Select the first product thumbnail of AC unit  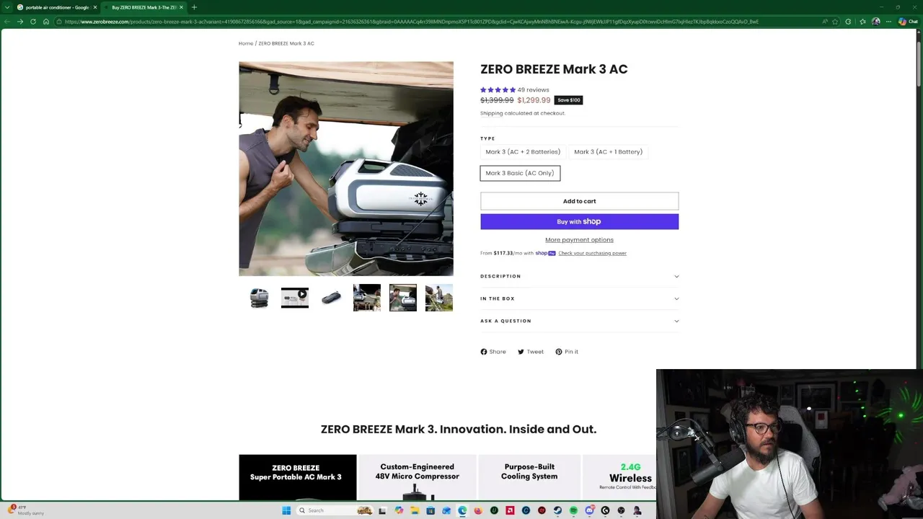pos(259,298)
